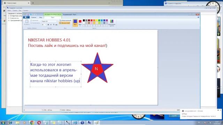Viewport: 223px width, 125px height.
Task: Open the Windows Start menu
Action: pyautogui.click(x=3, y=123)
